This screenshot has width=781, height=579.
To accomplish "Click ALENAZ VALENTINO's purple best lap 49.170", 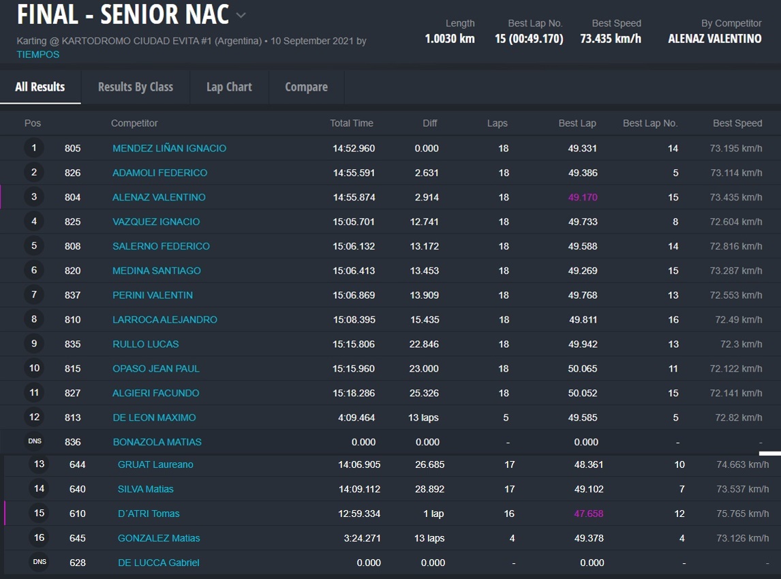I will click(x=582, y=198).
